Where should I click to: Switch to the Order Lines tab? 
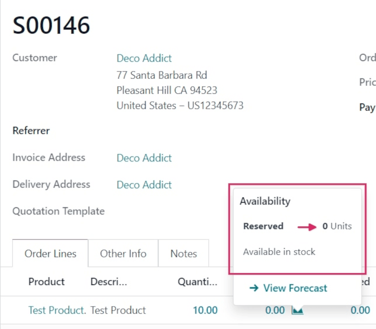coord(50,254)
